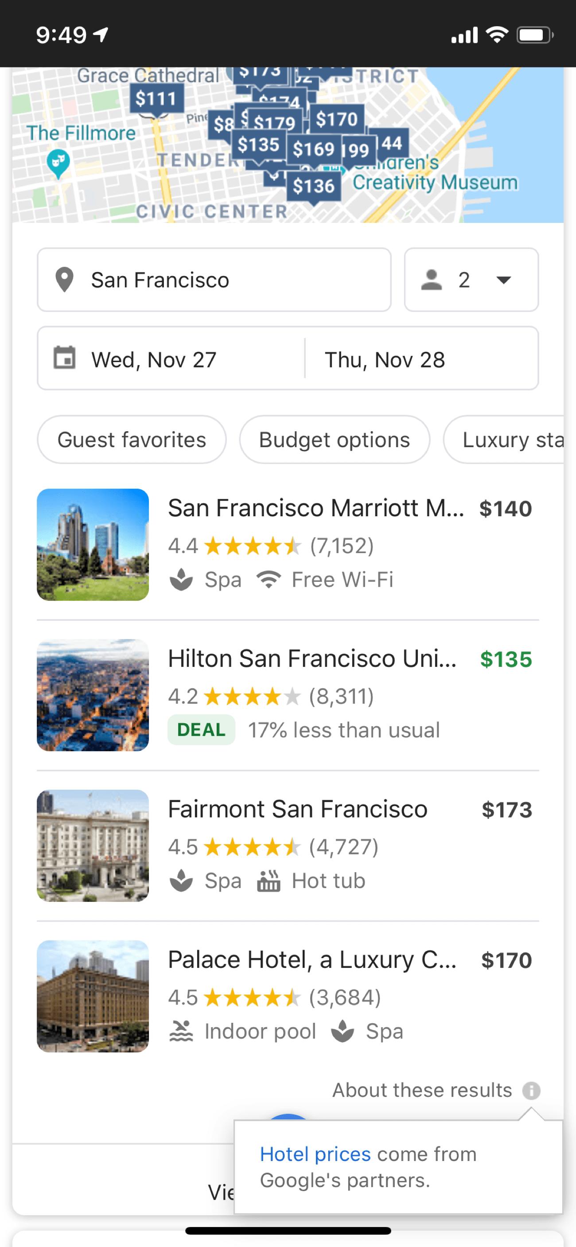
Task: Tap the Palace Hotel photo thumbnail
Action: pyautogui.click(x=93, y=996)
